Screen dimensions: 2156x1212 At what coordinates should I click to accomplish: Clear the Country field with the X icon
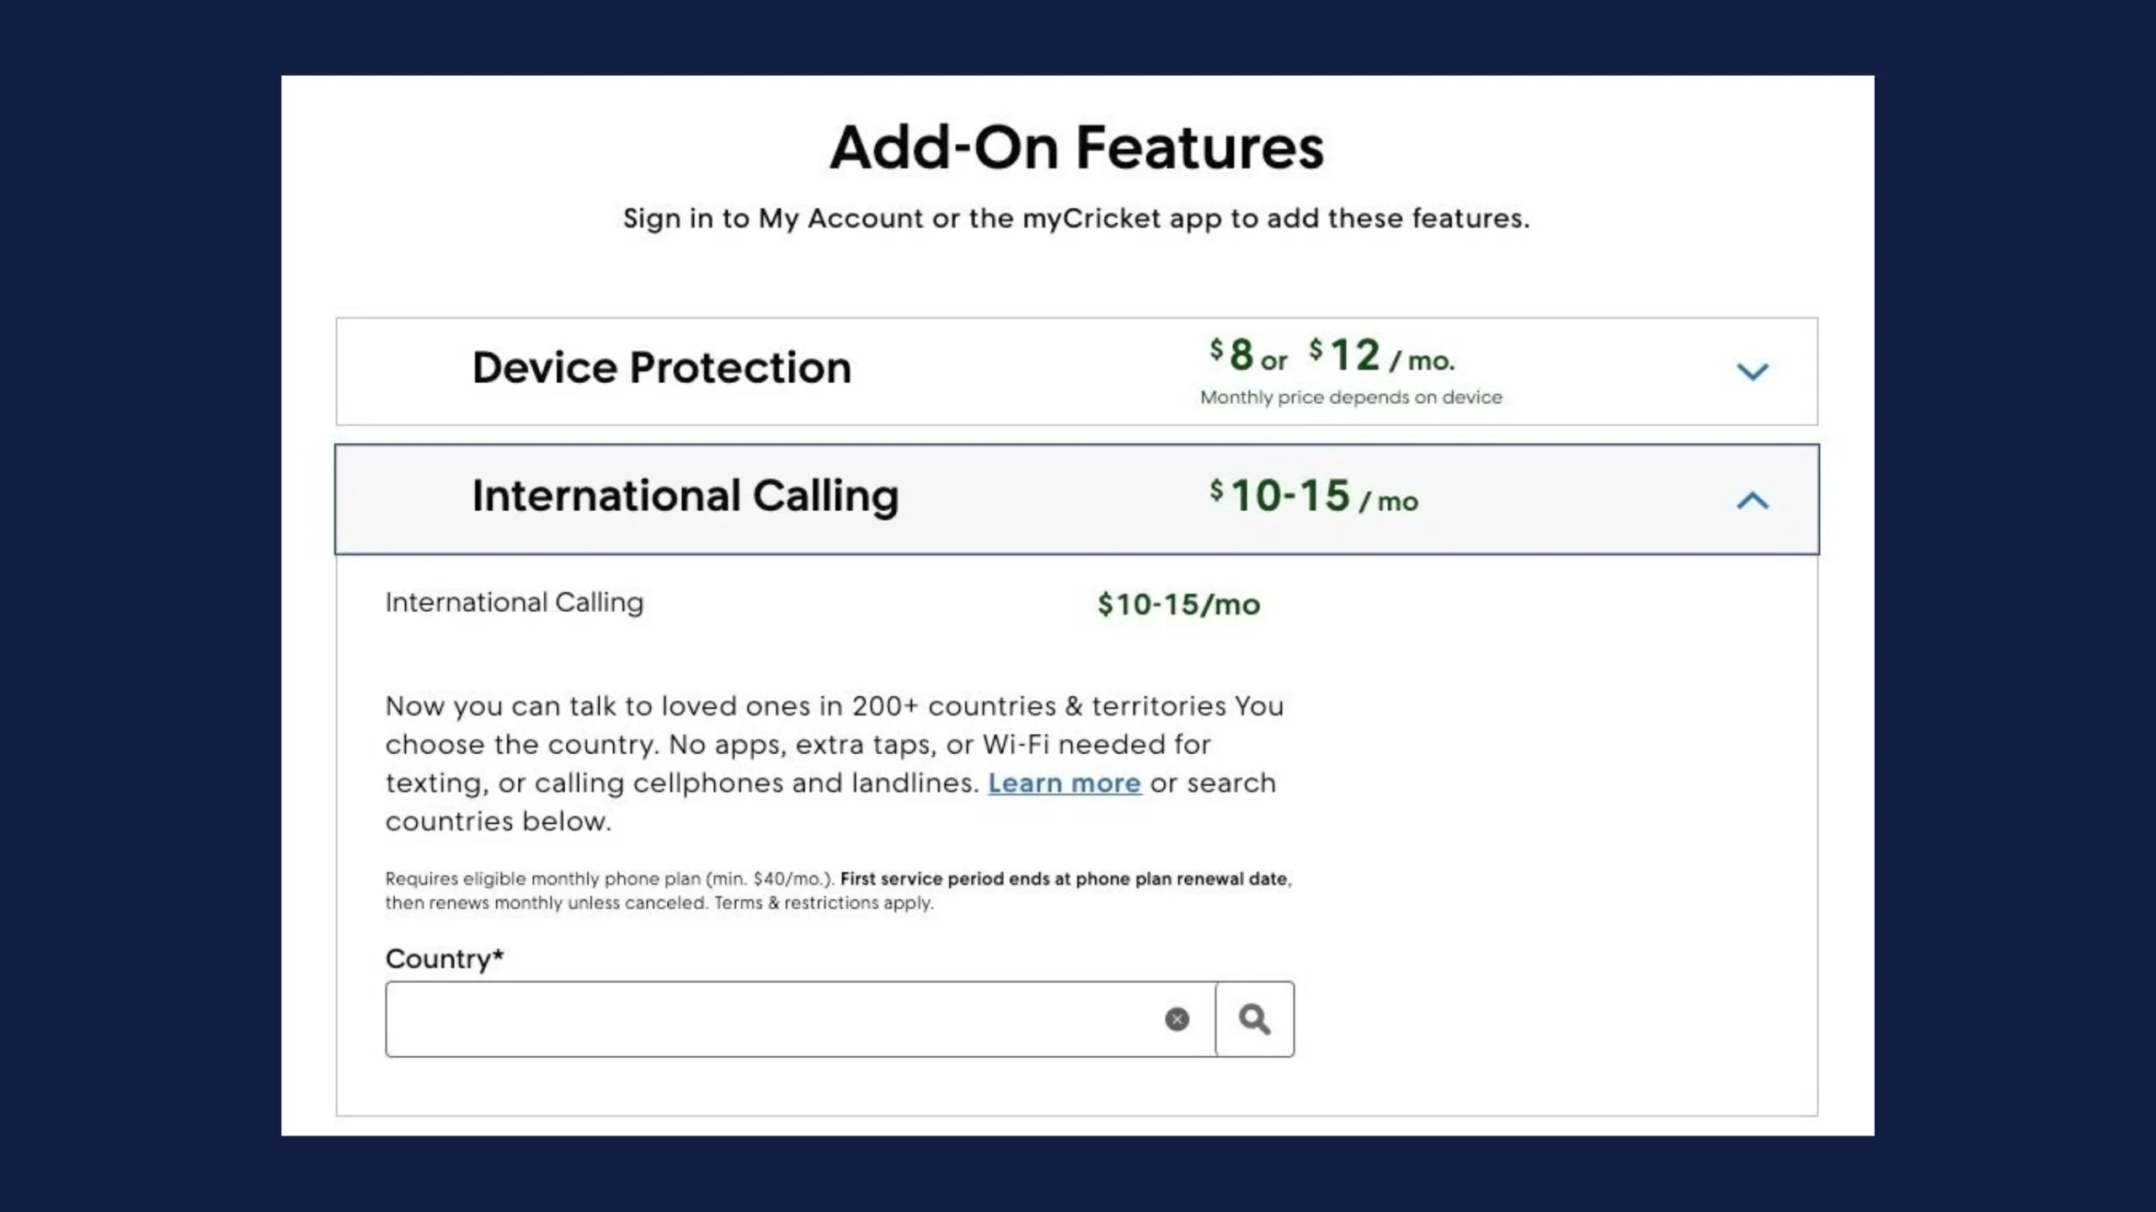click(1177, 1019)
